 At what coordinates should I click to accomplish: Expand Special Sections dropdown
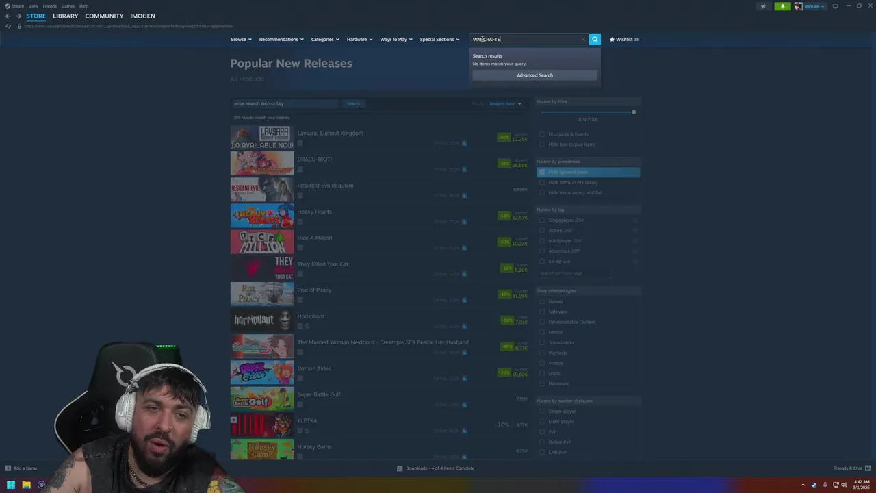point(439,39)
